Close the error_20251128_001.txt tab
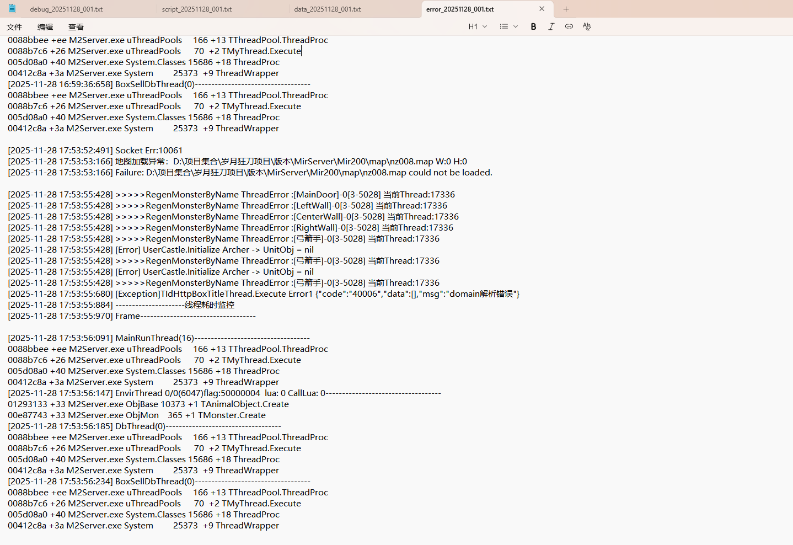The image size is (793, 545). coord(542,9)
